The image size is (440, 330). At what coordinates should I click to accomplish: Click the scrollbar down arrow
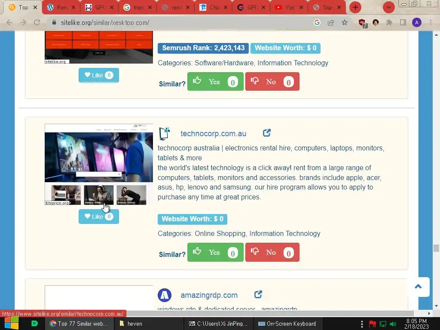click(x=436, y=306)
